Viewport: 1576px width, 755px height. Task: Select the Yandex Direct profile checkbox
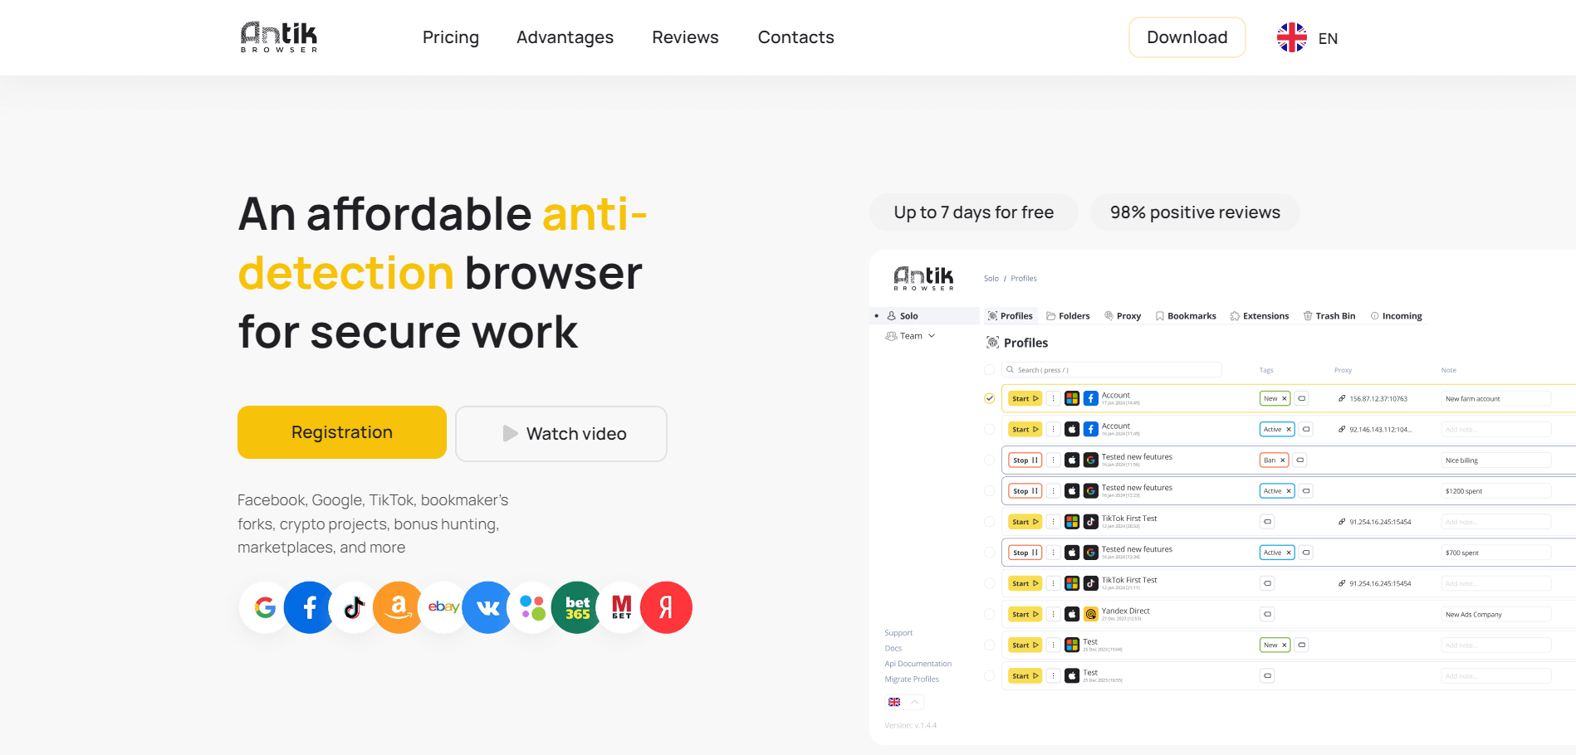(989, 614)
